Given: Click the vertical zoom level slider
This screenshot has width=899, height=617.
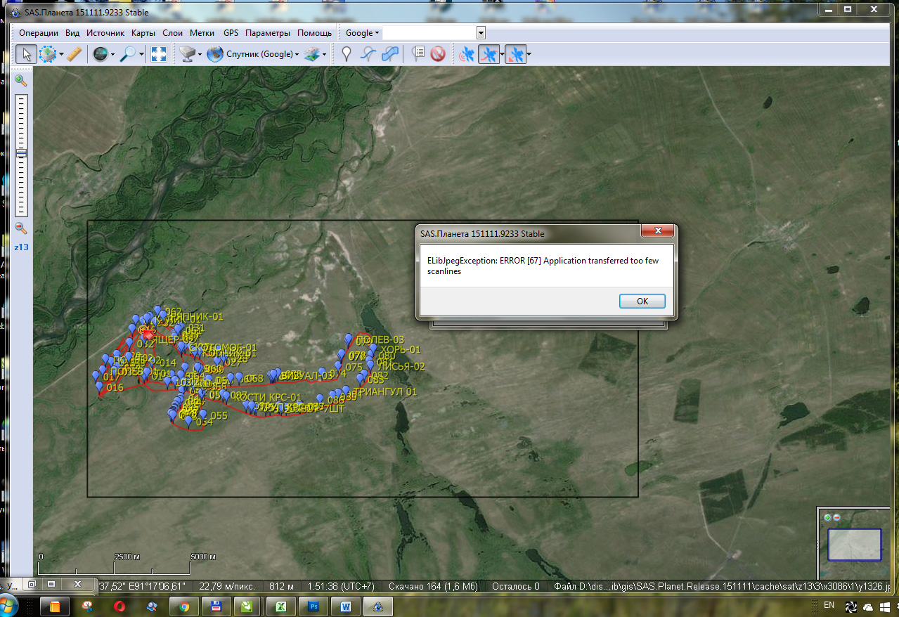Looking at the screenshot, I should [21, 153].
